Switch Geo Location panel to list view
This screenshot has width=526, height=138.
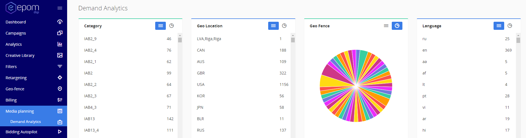coord(273,26)
